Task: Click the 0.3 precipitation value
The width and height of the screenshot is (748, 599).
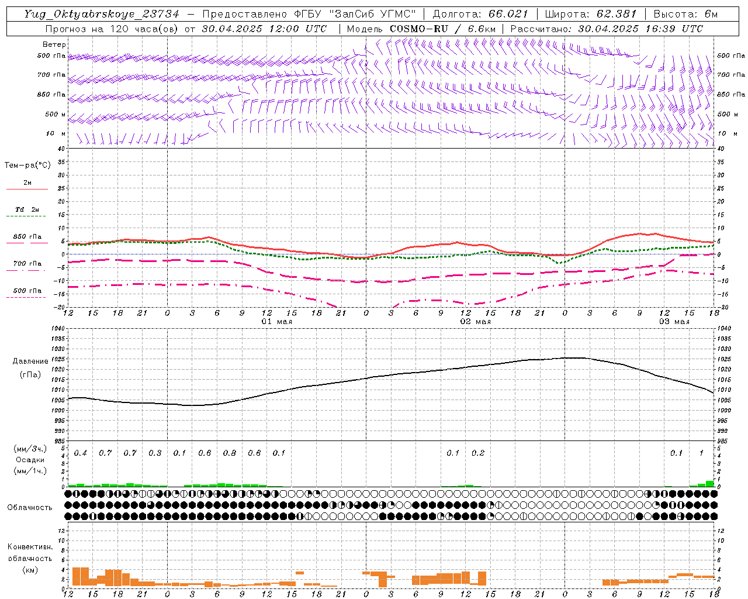Action: pos(155,453)
